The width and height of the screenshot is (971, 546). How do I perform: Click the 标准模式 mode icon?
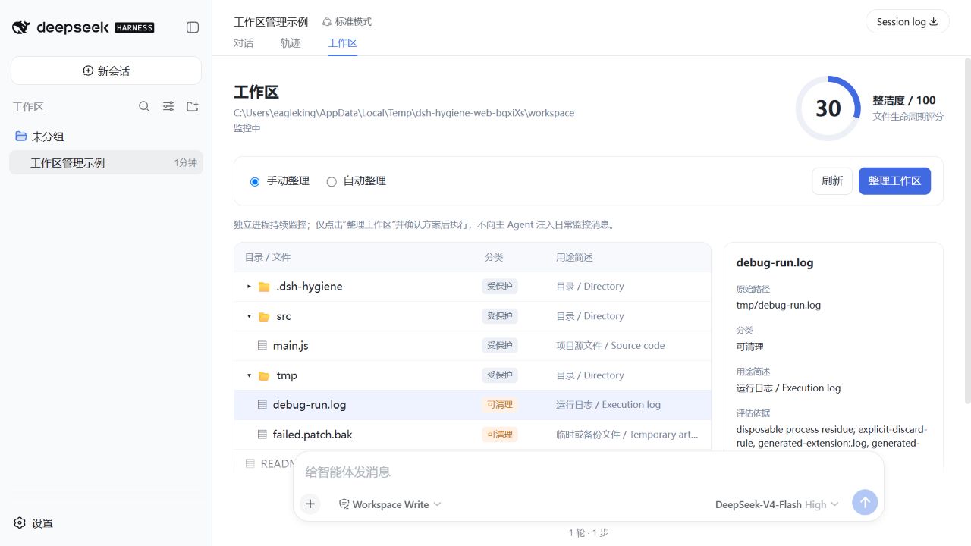[327, 22]
